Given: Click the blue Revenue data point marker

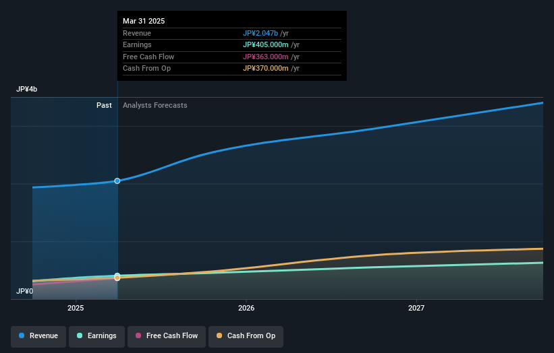Looking at the screenshot, I should pos(117,181).
